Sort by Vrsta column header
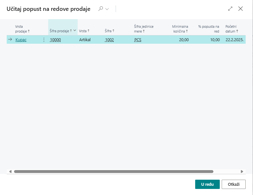The image size is (253, 195). coord(84,31)
